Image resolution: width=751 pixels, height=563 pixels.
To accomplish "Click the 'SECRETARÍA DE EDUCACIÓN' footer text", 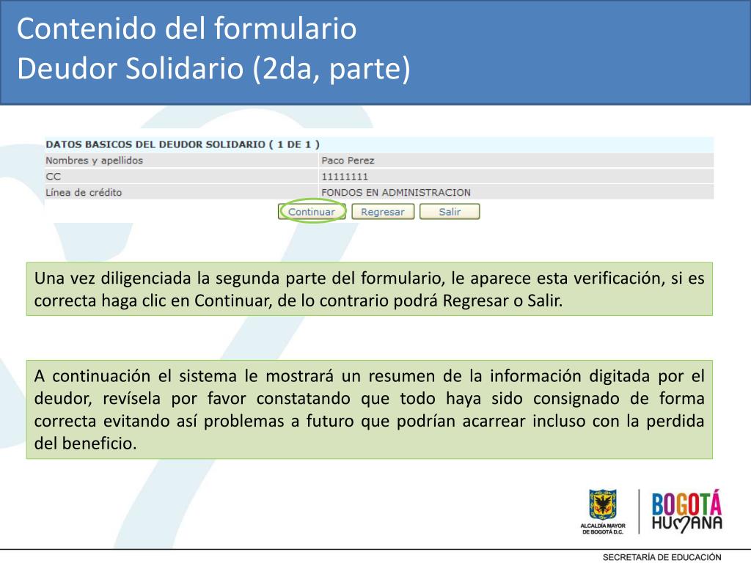I will (x=662, y=557).
